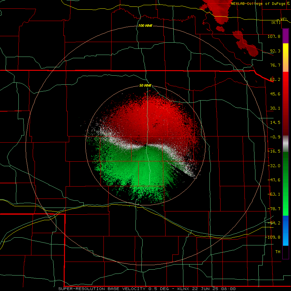Click the -0.9 scale value
This screenshot has width=291, height=291.
pos(275,137)
